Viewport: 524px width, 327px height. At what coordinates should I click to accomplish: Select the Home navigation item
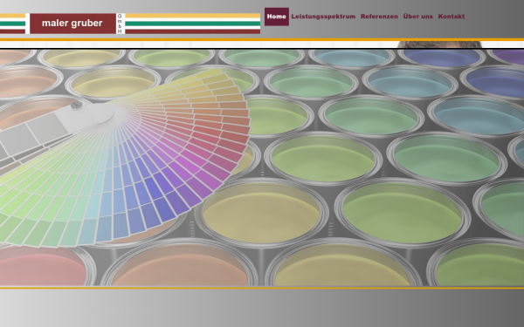277,17
